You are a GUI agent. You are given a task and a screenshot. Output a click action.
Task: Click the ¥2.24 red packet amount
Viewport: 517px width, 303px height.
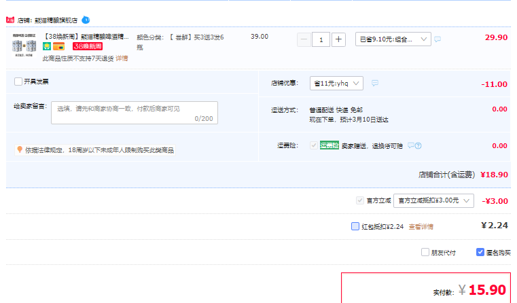click(495, 226)
